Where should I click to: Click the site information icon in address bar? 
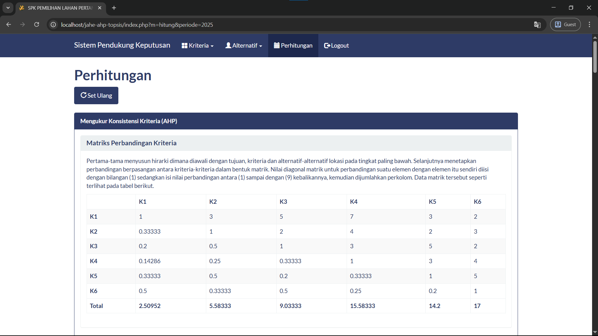(x=53, y=25)
